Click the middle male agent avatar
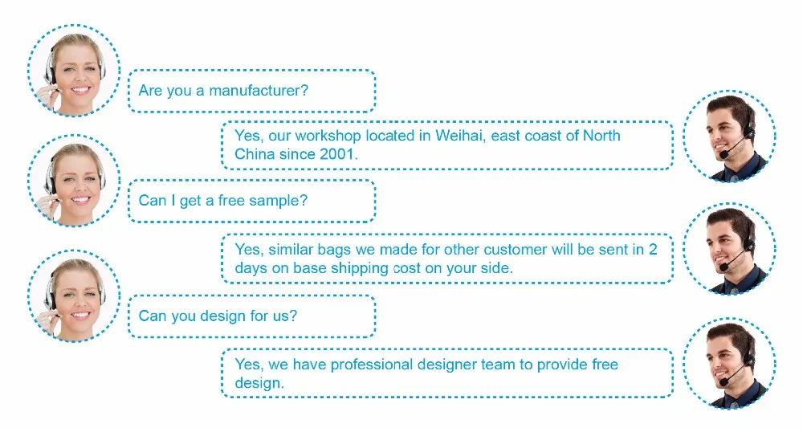The height and width of the screenshot is (428, 803). tap(729, 249)
